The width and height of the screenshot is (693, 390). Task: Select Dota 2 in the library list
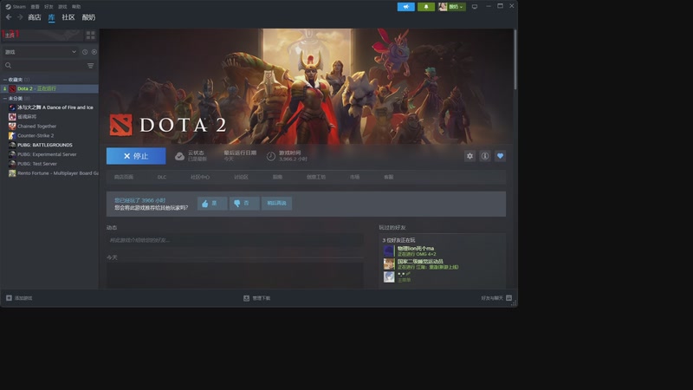(x=50, y=88)
